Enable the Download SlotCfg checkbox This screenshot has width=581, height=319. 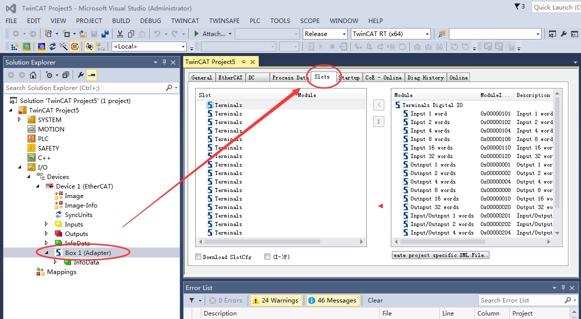[x=199, y=257]
